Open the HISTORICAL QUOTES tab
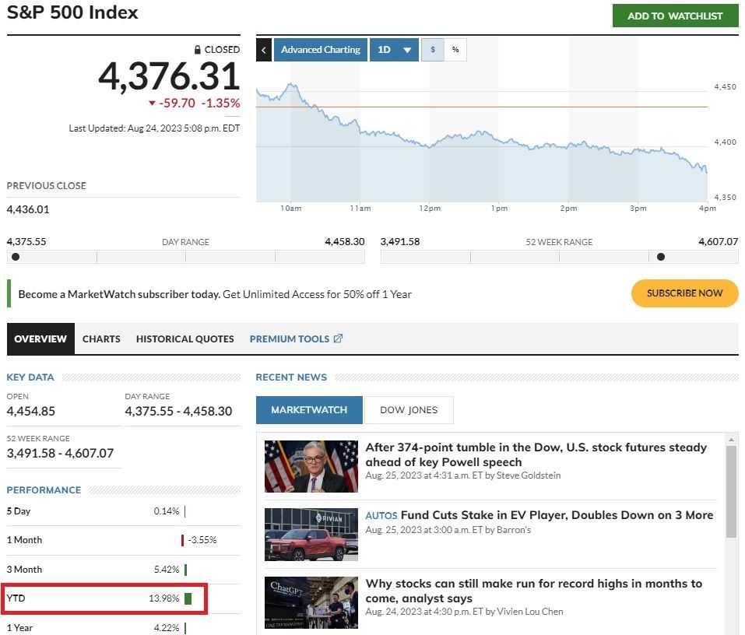The height and width of the screenshot is (635, 745). [x=184, y=339]
